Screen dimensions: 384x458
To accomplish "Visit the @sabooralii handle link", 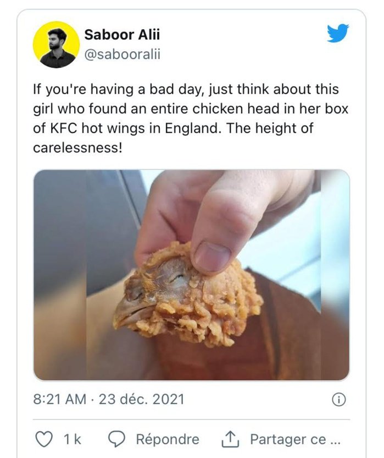I will [123, 54].
